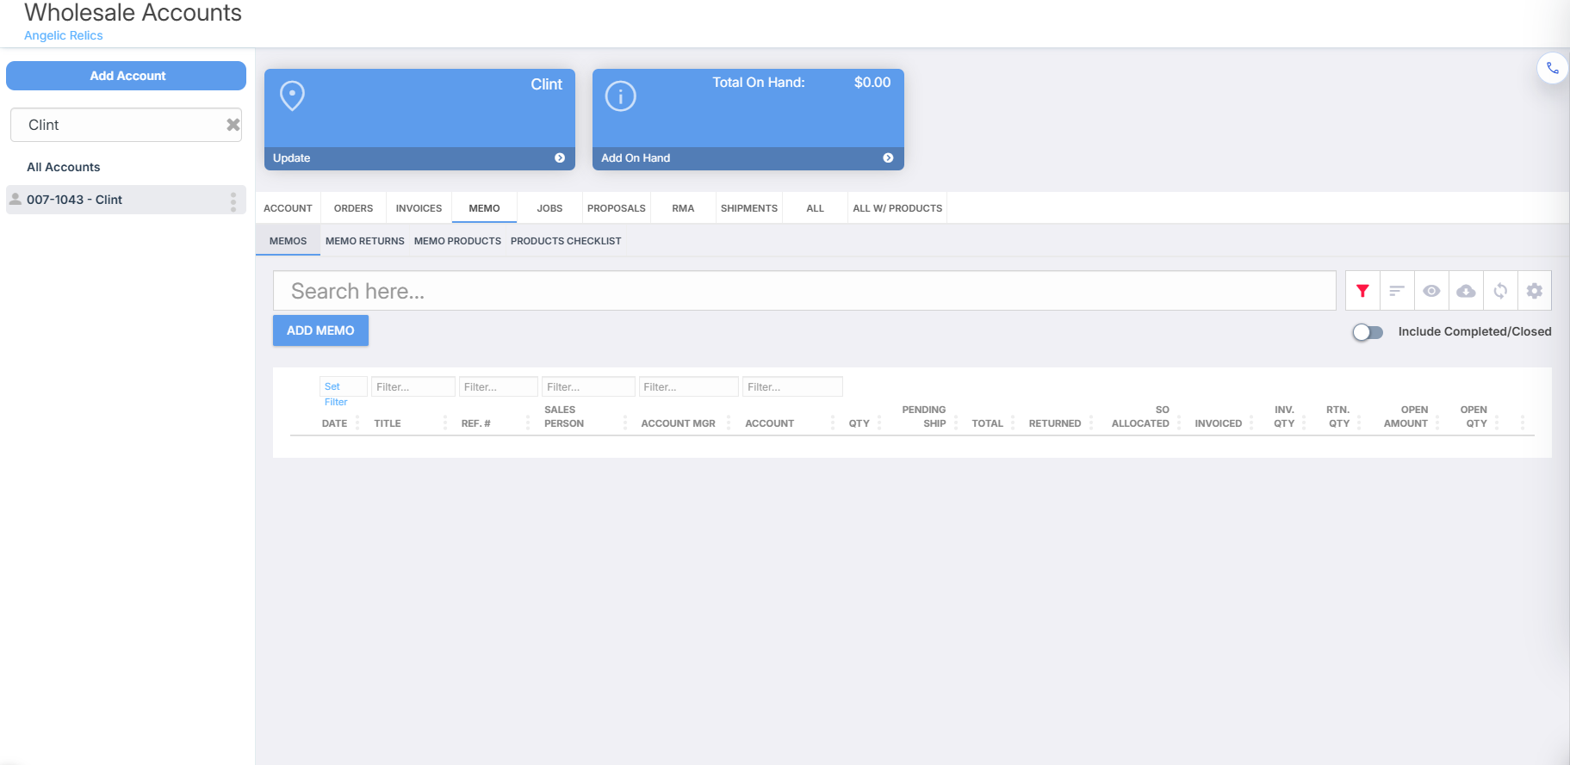Sort by DATE column header
The image size is (1570, 765).
pos(334,423)
